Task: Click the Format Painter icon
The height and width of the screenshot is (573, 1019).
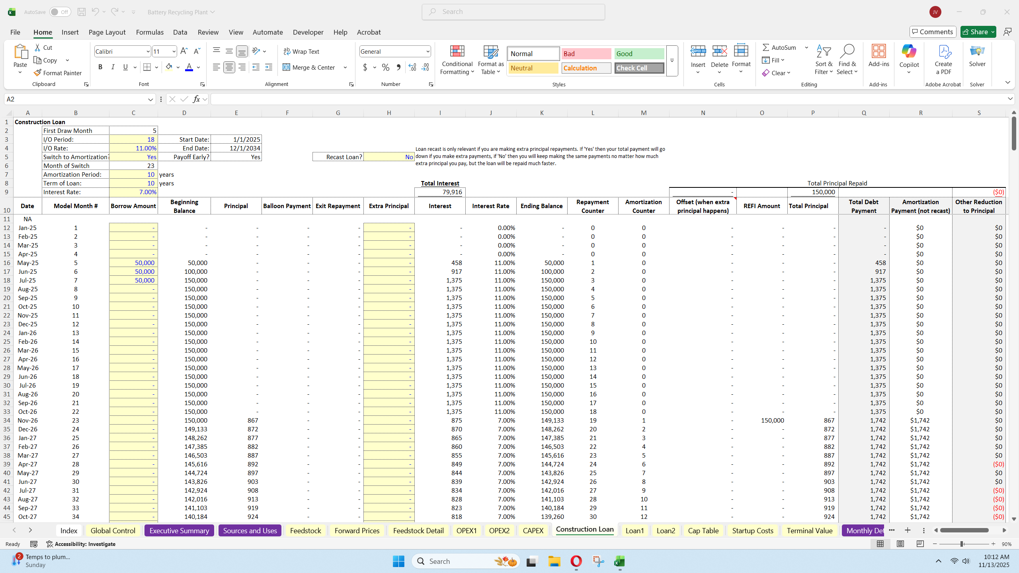Action: (x=37, y=73)
